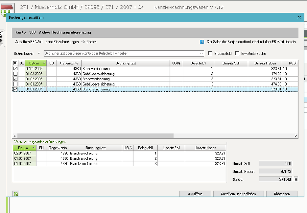The image size is (307, 213).
Task: Uncheck the 02.01.2007 Brandversicherung row
Action: click(15, 69)
